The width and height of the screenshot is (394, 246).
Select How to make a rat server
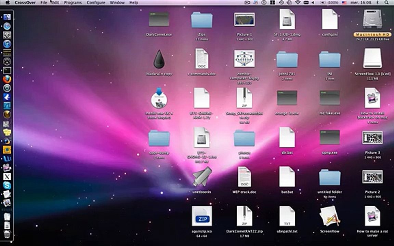click(372, 216)
